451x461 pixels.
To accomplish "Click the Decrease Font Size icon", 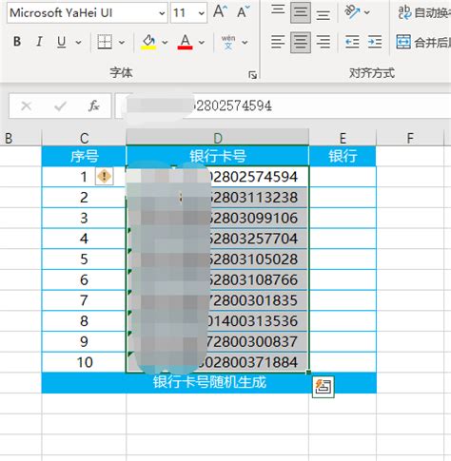I will pyautogui.click(x=244, y=11).
